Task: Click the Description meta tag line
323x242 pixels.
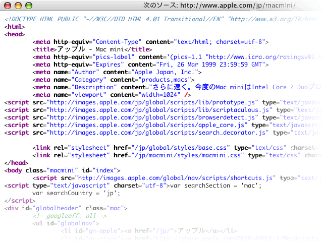Action: [177, 87]
